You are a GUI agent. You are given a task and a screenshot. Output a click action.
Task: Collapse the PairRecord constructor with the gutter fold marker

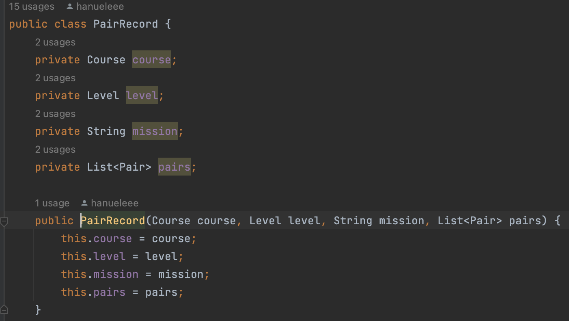4,221
